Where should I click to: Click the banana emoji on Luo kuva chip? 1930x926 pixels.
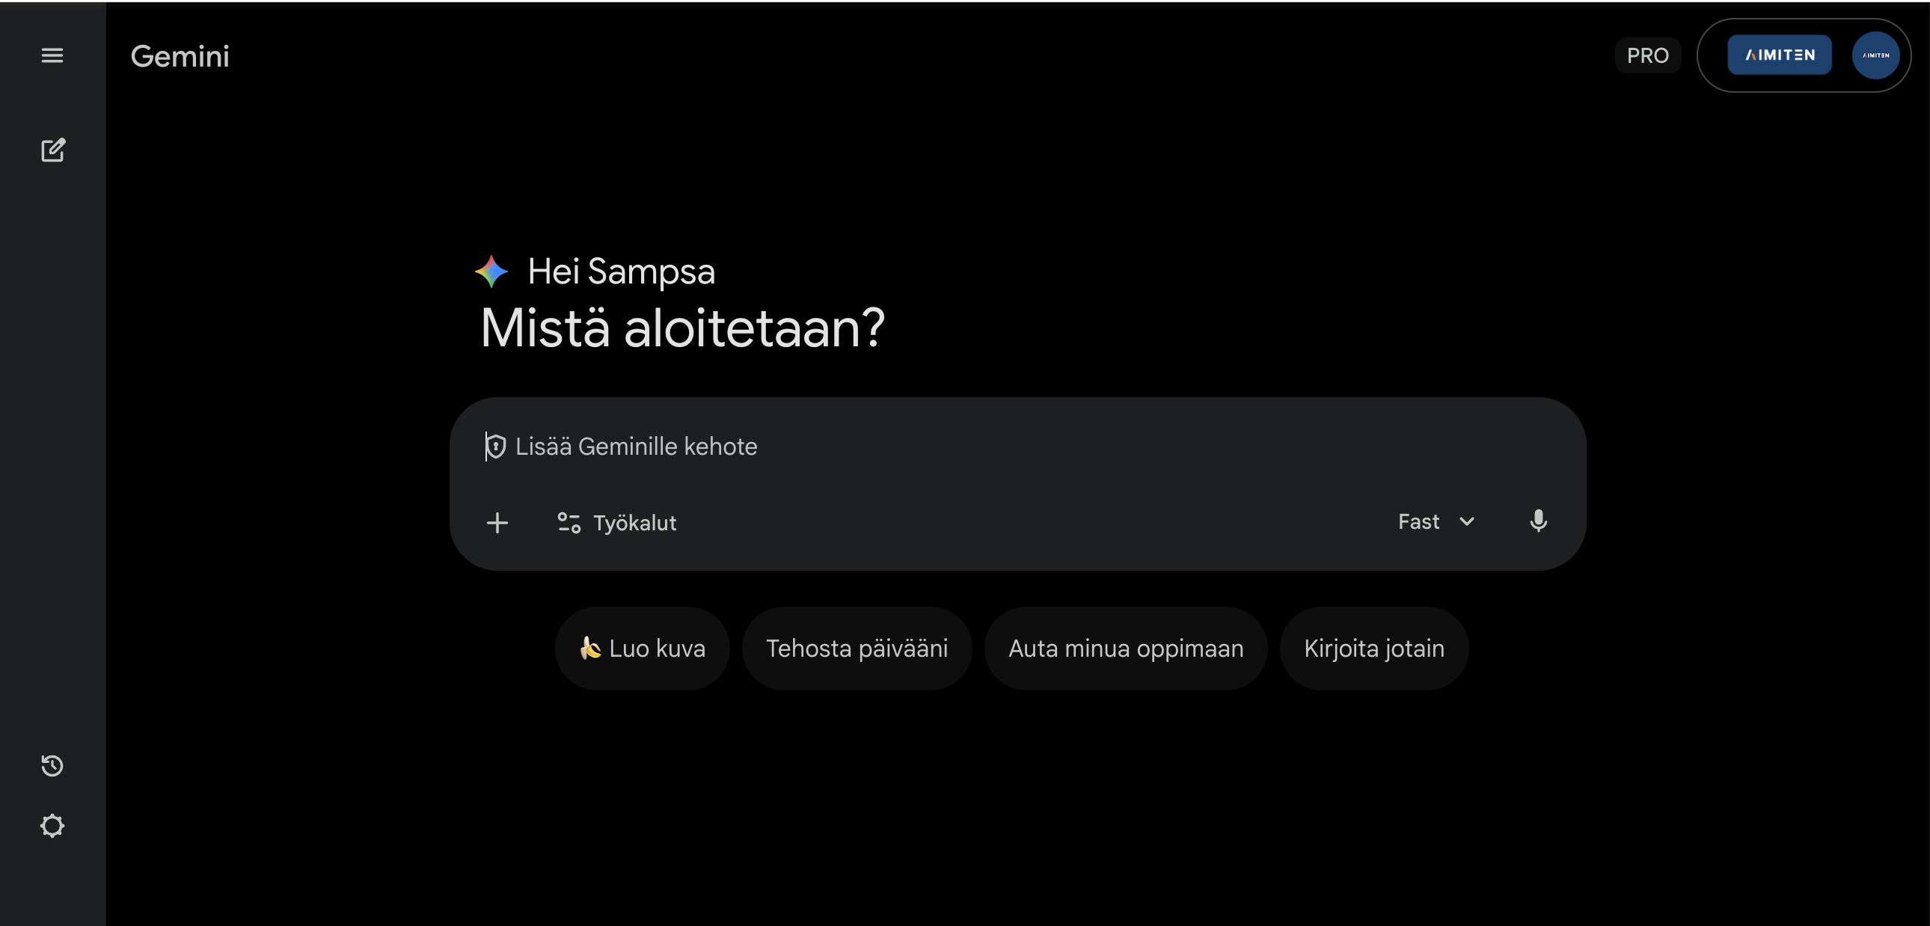click(591, 648)
